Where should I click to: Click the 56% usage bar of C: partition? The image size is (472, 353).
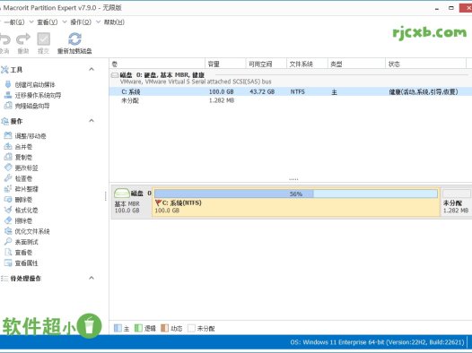(x=296, y=194)
